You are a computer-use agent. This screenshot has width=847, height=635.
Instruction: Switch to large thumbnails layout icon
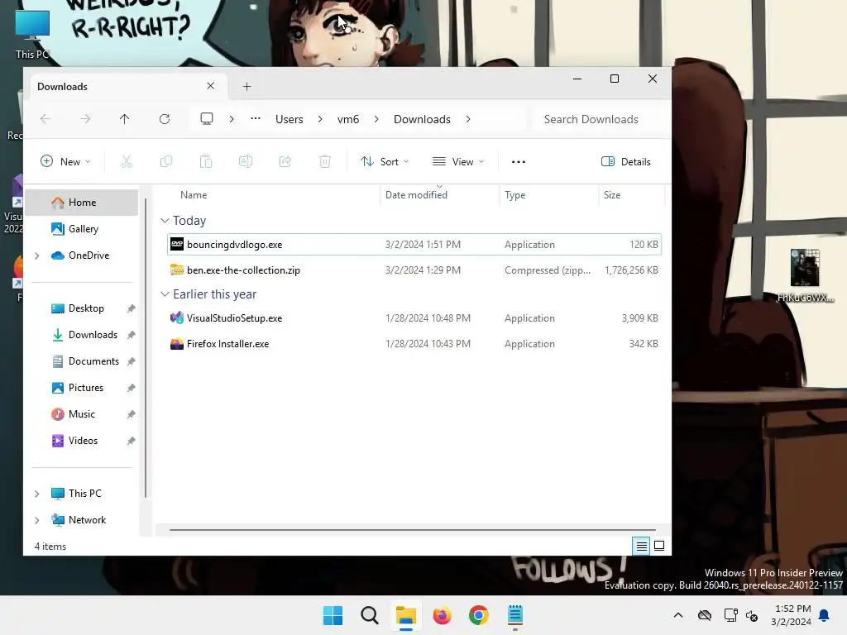pyautogui.click(x=659, y=546)
